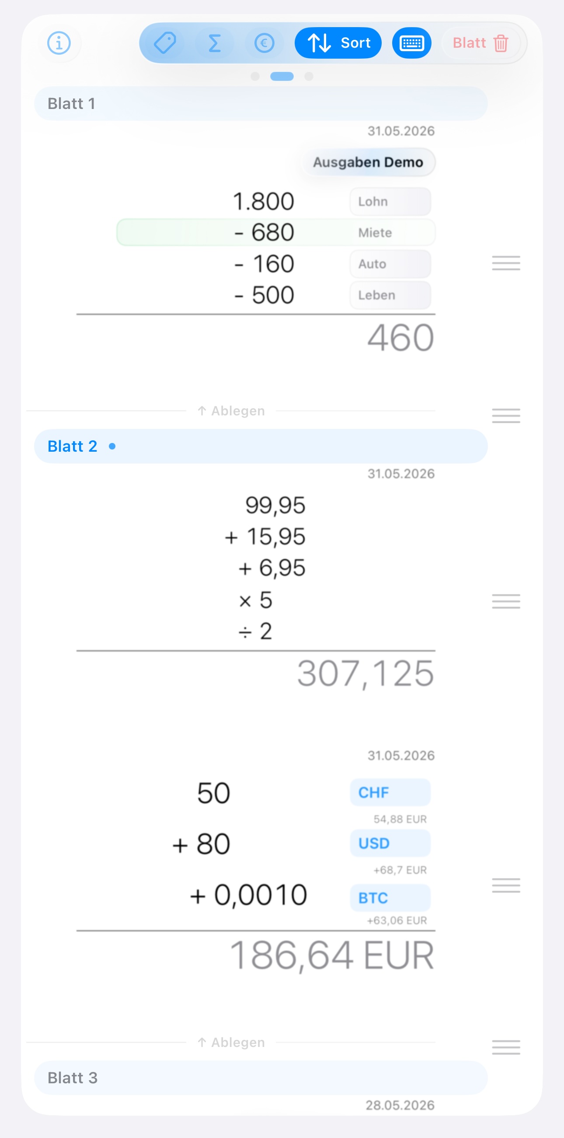Toggle the euro currency icon
This screenshot has width=564, height=1138.
click(265, 43)
